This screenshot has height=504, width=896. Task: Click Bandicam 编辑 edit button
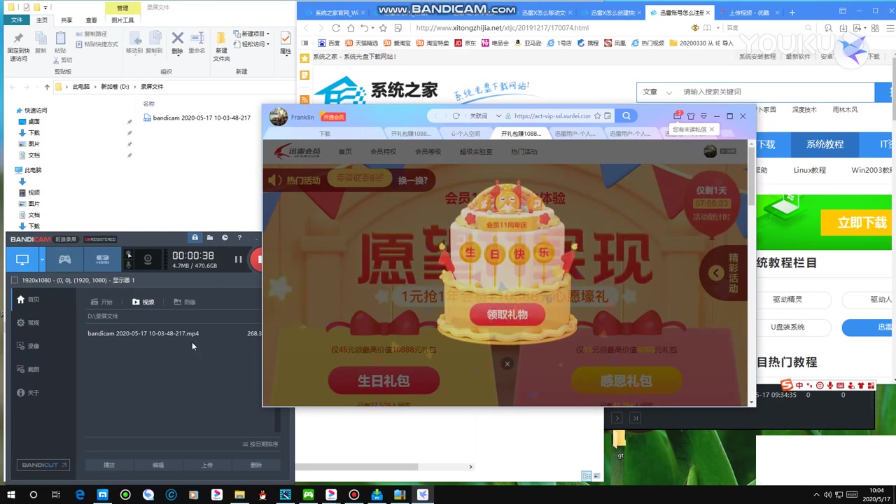click(158, 465)
